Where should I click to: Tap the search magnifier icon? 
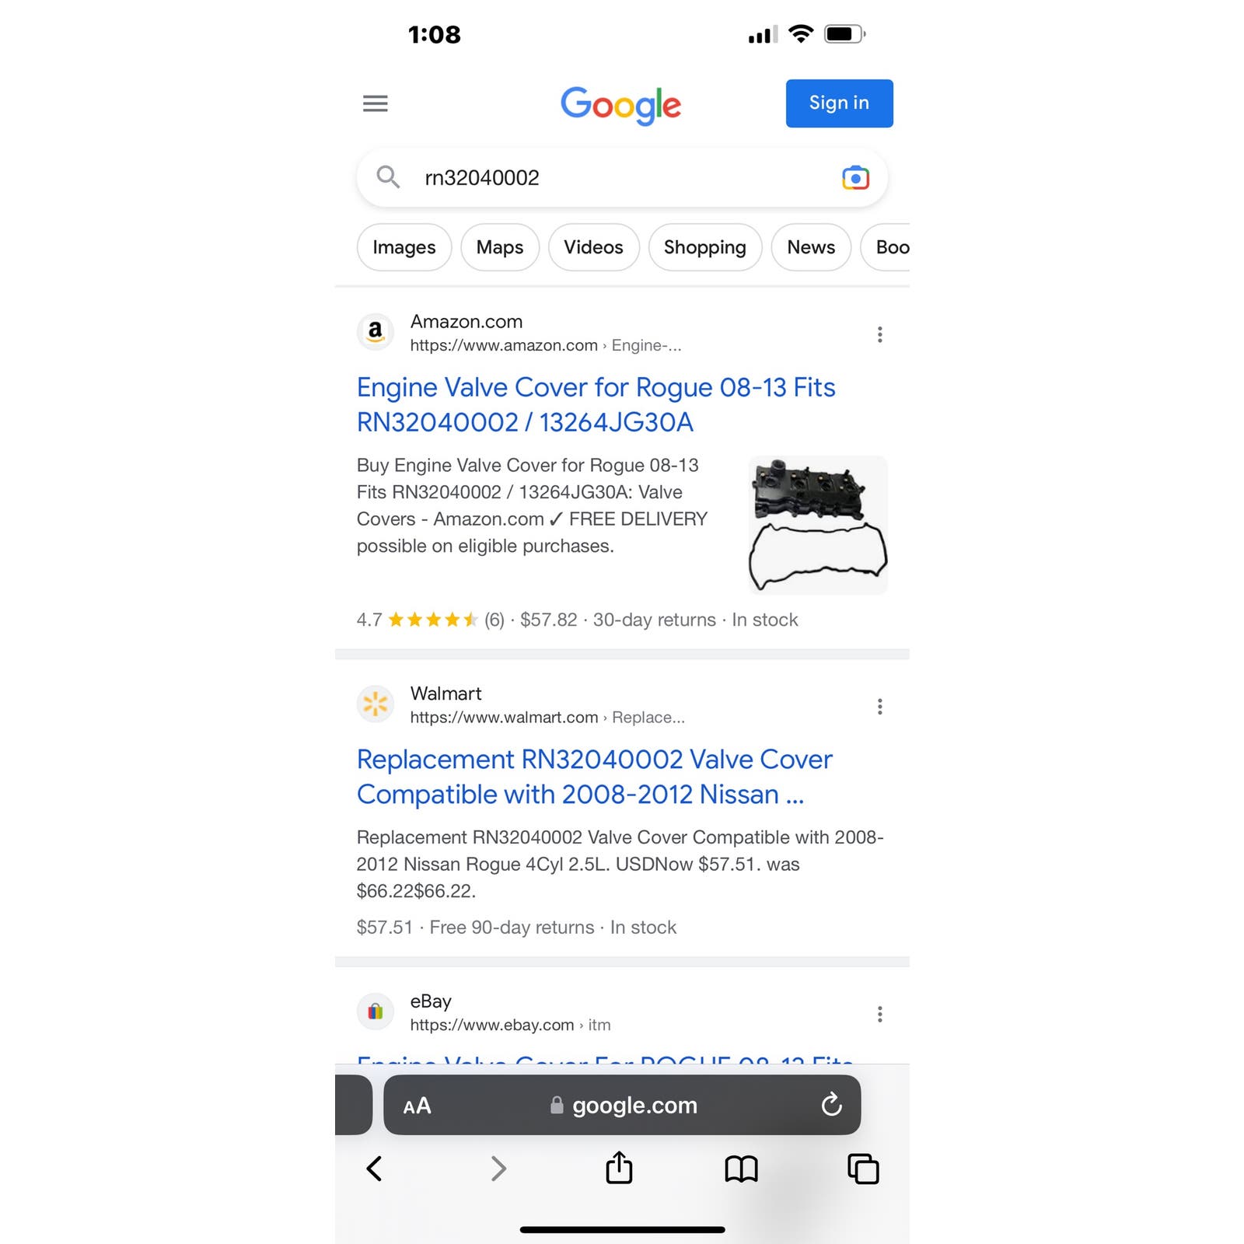388,177
